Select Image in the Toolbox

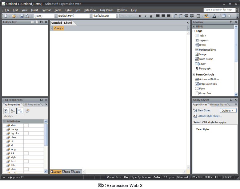click(x=201, y=54)
